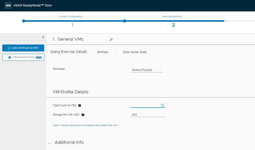Click step 2 marker on progress bar
The height and width of the screenshot is (150, 255).
[x=125, y=21]
